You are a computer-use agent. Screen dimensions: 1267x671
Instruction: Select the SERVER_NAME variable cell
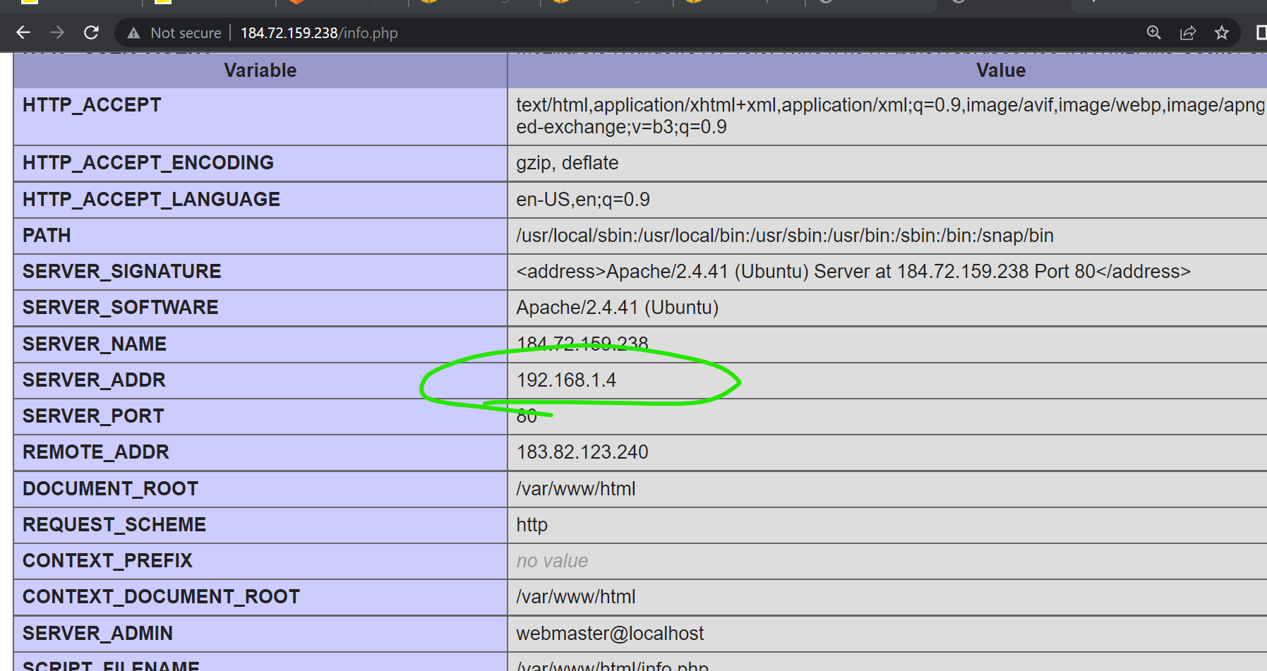[260, 344]
